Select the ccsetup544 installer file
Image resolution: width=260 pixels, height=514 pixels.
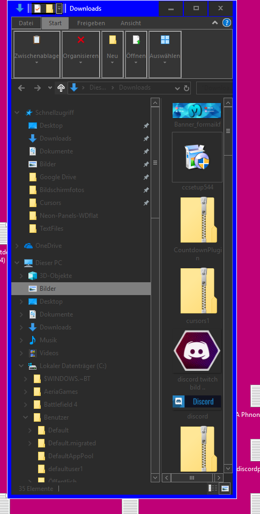pyautogui.click(x=197, y=161)
